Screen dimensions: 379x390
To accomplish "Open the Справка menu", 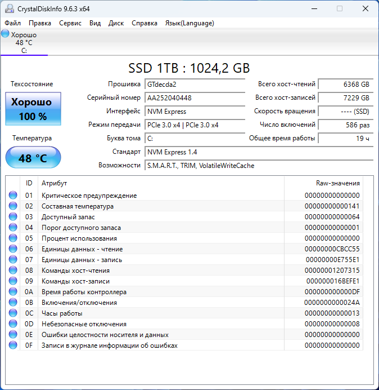I will coord(145,23).
